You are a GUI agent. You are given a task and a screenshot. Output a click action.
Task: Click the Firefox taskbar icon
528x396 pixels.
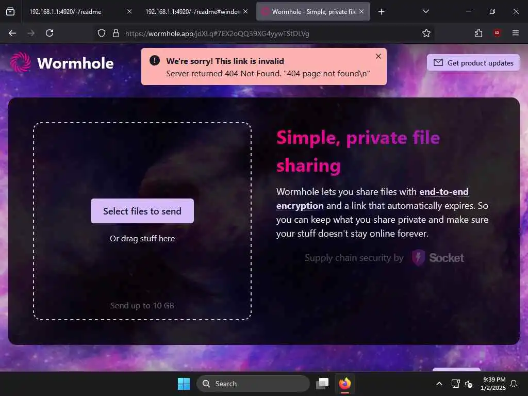[x=345, y=384]
